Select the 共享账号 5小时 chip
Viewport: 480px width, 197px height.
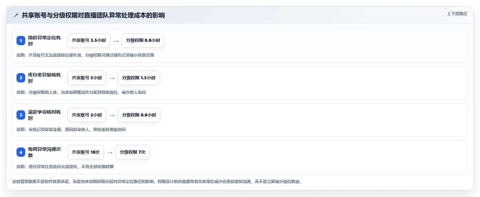[x=87, y=78]
